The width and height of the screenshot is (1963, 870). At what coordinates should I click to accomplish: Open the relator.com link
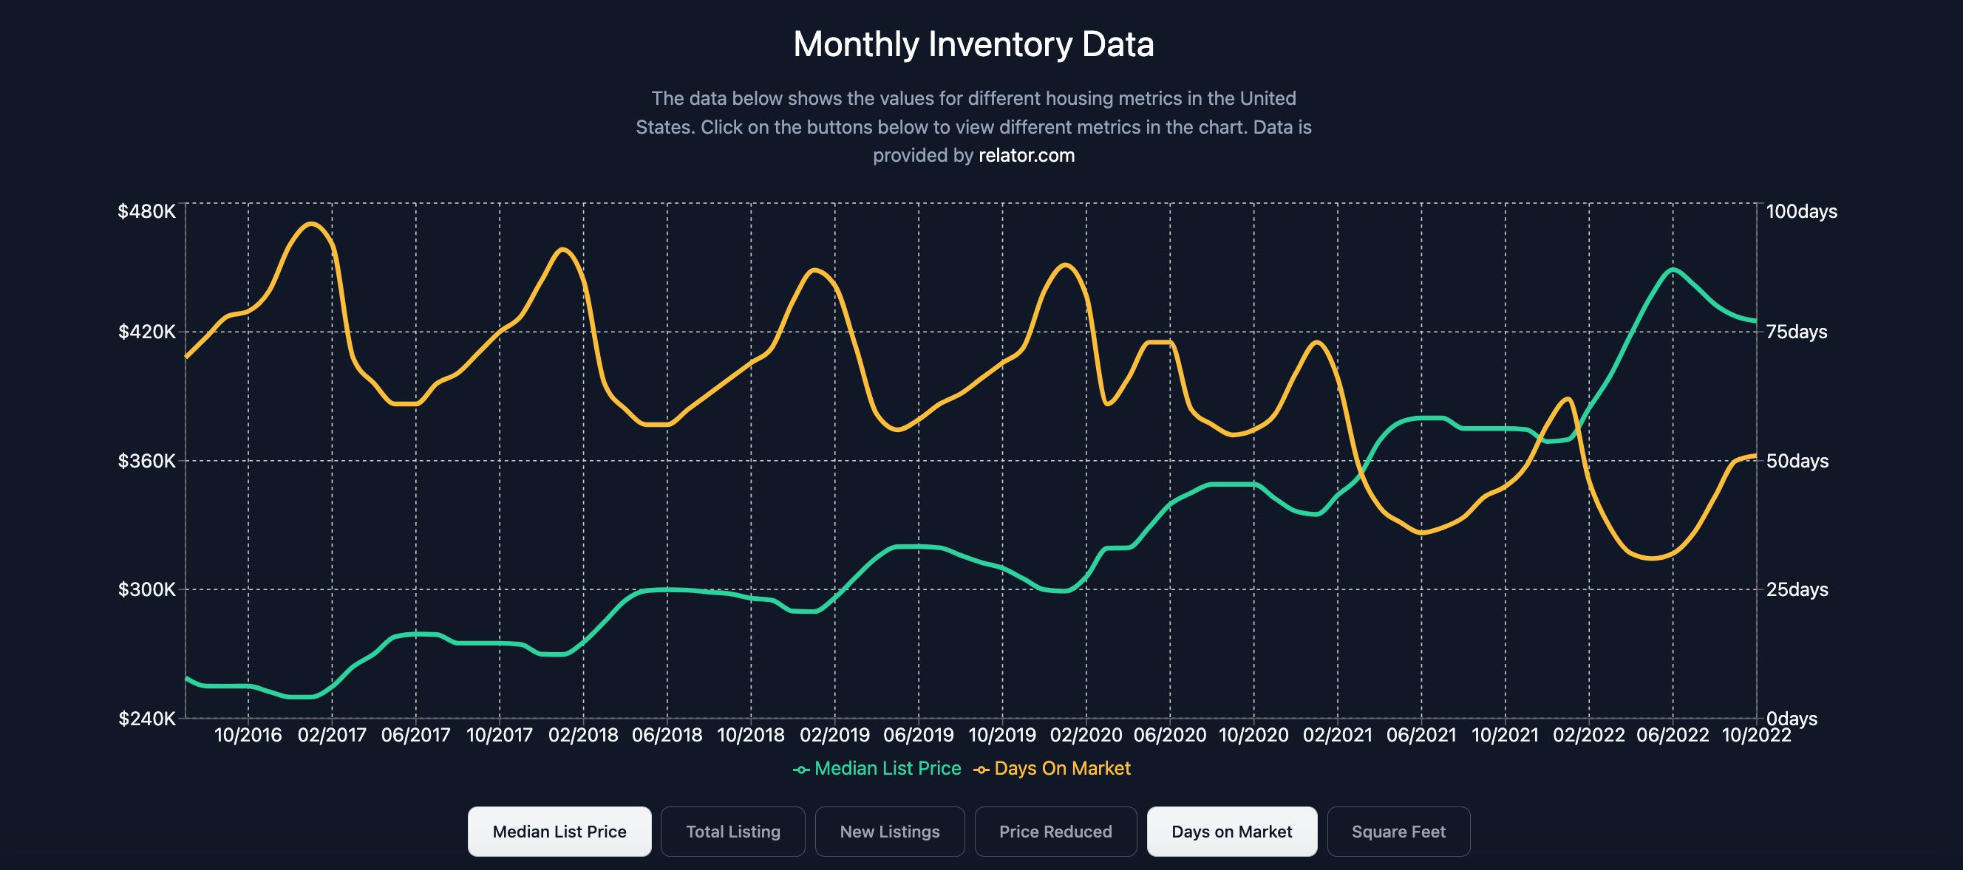pos(1026,155)
